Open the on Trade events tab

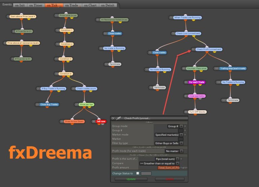click(x=73, y=5)
